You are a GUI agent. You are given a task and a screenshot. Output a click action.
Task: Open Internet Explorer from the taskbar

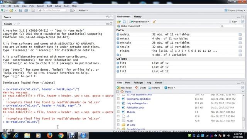[16, 136]
